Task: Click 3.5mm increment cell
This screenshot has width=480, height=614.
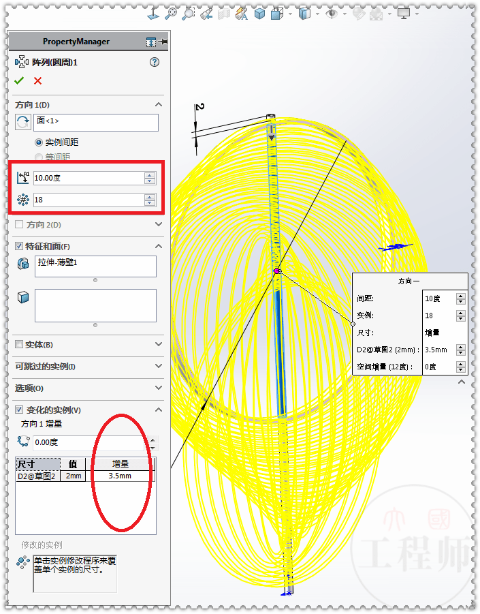Action: (120, 476)
